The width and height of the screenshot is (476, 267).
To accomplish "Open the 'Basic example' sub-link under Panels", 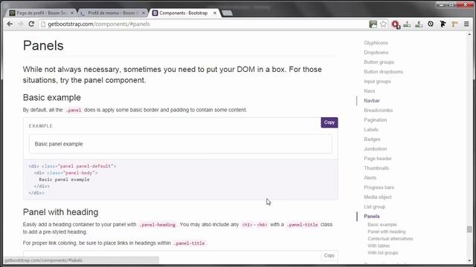I will [382, 225].
